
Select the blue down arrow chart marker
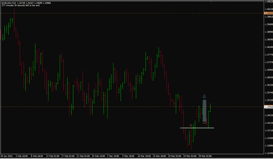click(x=204, y=96)
